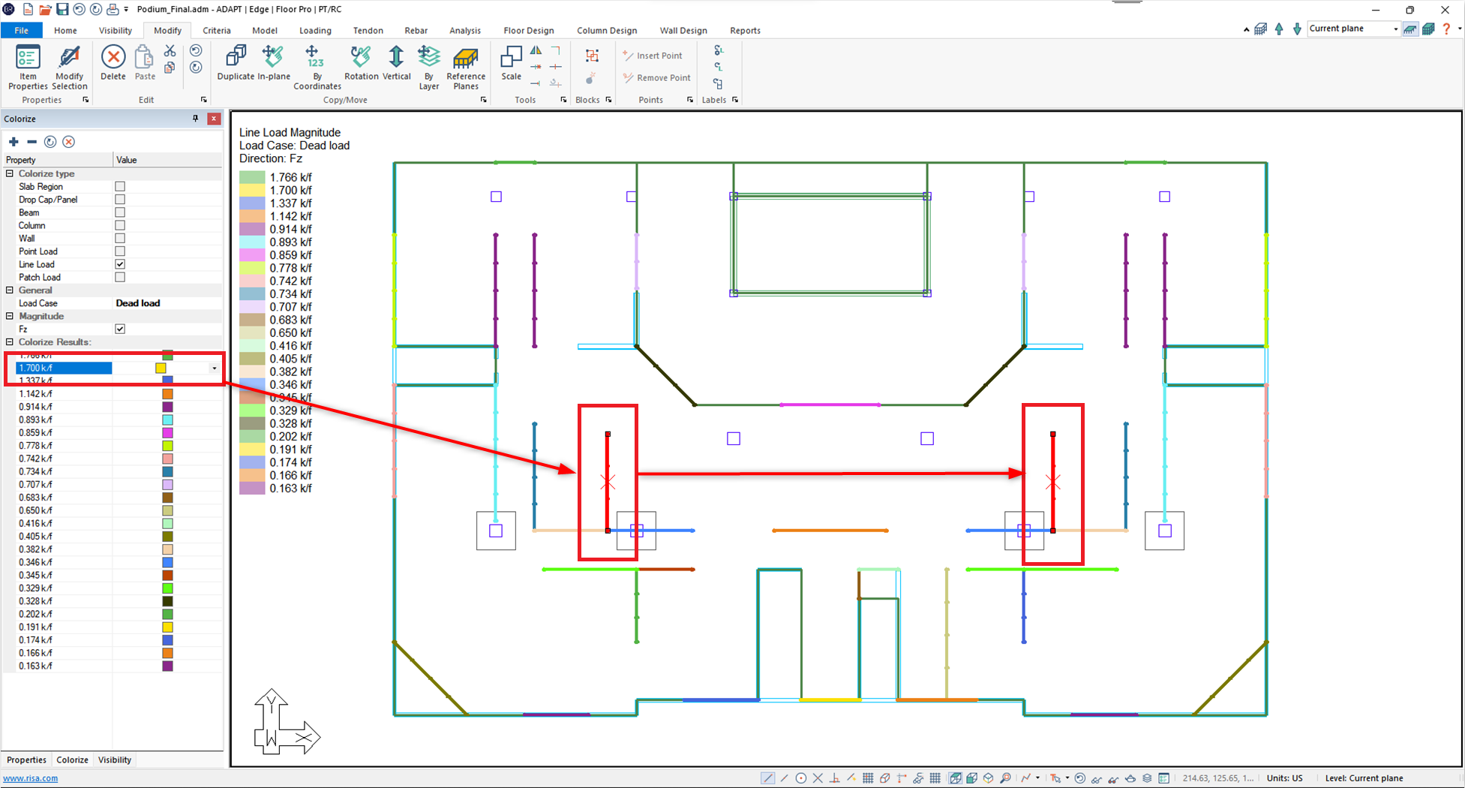
Task: Open the Visibility tab at panel bottom
Action: pyautogui.click(x=115, y=759)
